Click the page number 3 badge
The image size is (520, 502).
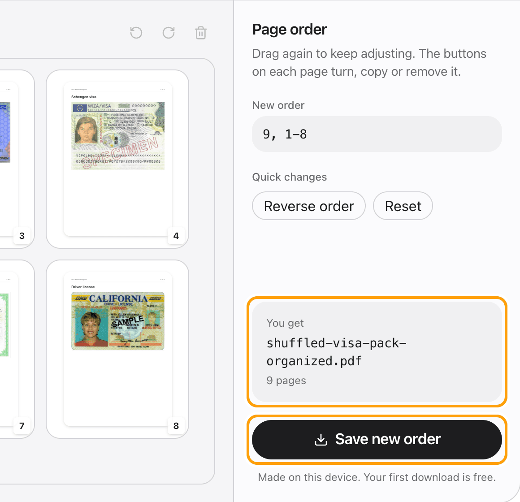point(22,236)
